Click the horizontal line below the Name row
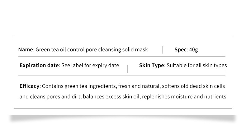246x134 pixels. 121,56
